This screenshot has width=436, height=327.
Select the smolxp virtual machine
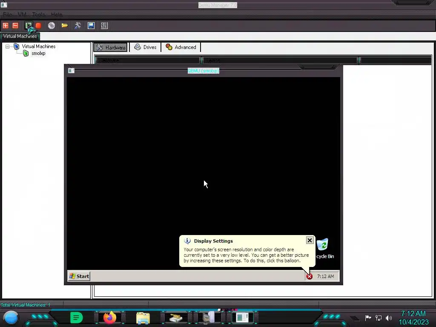(x=38, y=53)
